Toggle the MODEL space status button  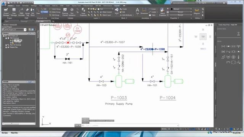164,129
